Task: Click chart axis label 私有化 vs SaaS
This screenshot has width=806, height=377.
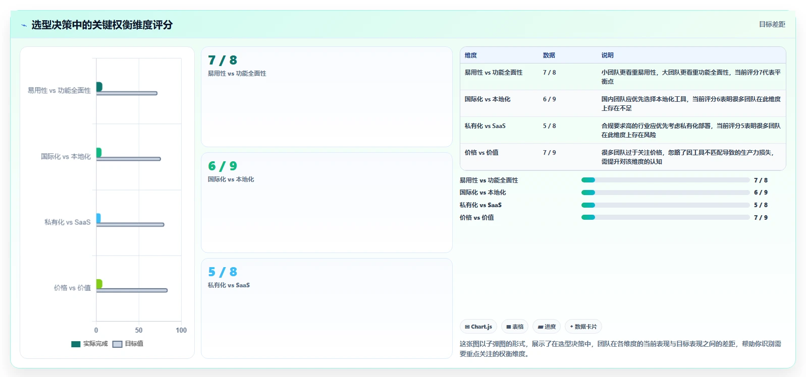Action: tap(67, 222)
